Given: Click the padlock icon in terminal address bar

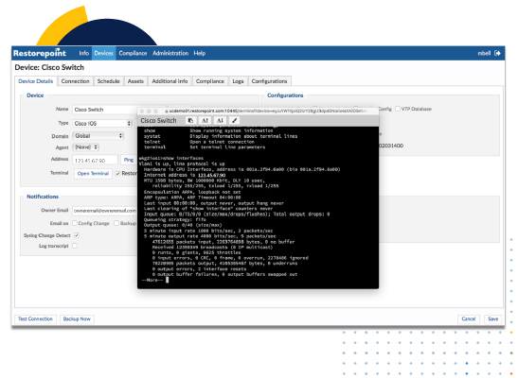Looking at the screenshot, I should coord(167,112).
